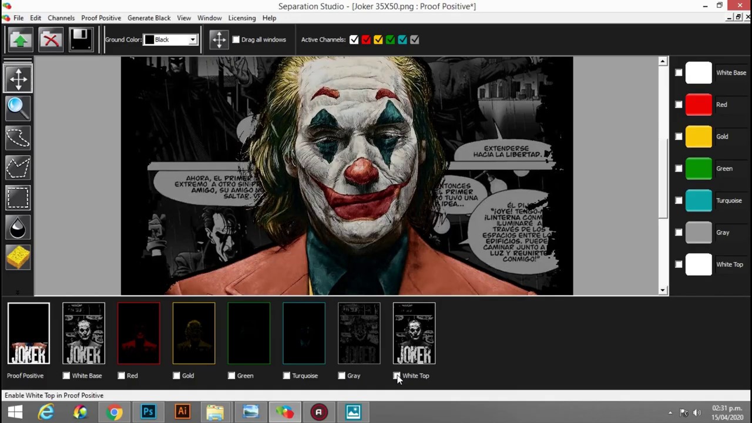Viewport: 752px width, 423px height.
Task: Select the ink drop tool
Action: [18, 229]
